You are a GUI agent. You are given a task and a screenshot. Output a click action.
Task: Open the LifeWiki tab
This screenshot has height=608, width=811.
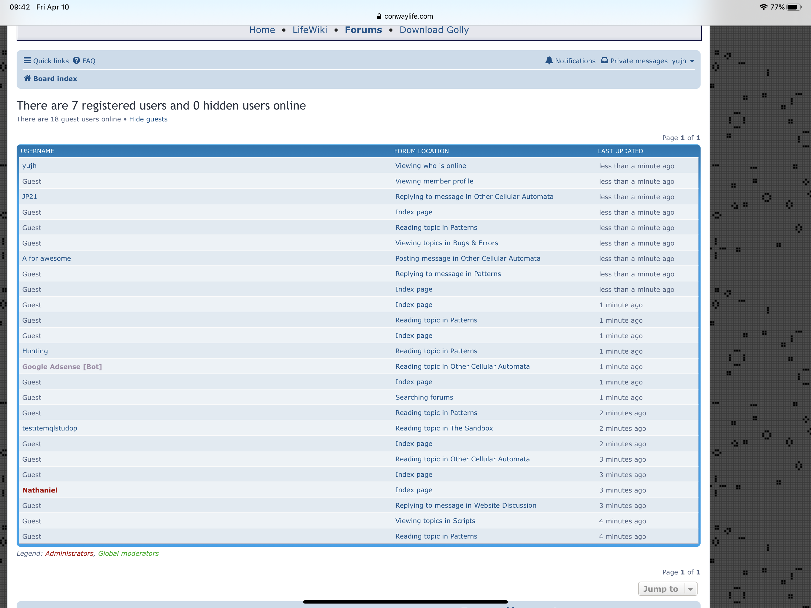(x=310, y=30)
